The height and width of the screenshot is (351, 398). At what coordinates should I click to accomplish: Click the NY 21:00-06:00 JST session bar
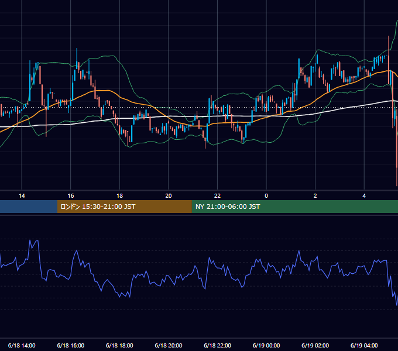294,207
